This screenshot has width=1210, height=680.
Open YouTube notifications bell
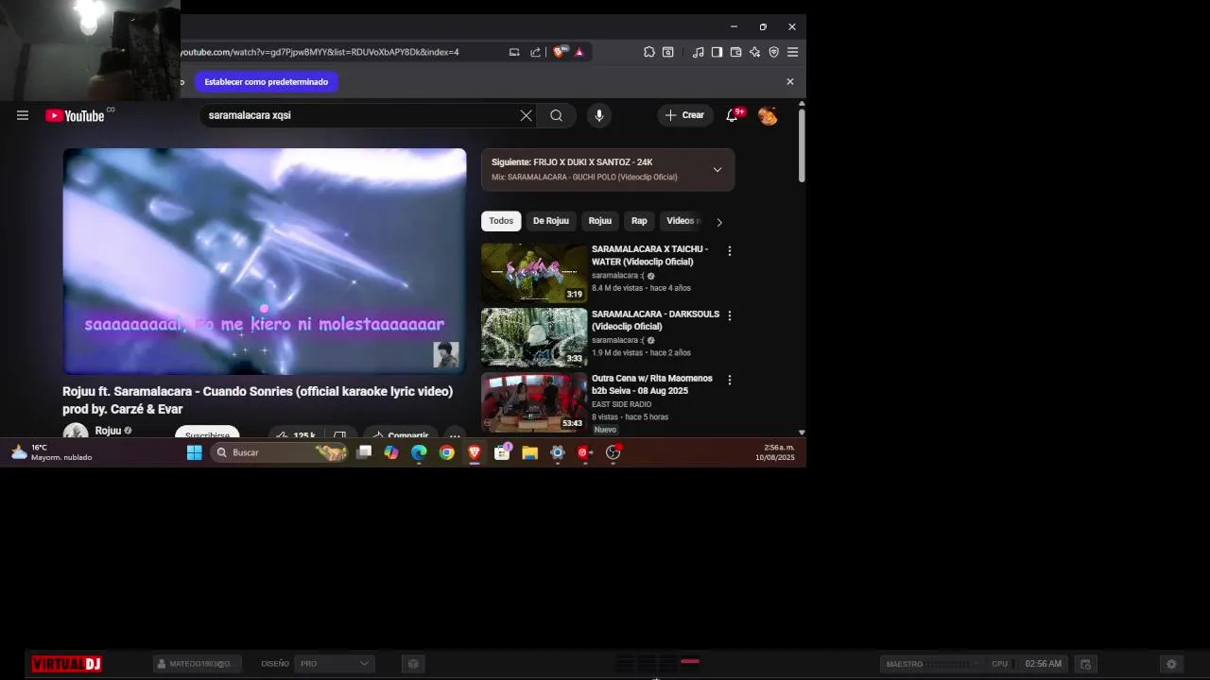coord(732,115)
